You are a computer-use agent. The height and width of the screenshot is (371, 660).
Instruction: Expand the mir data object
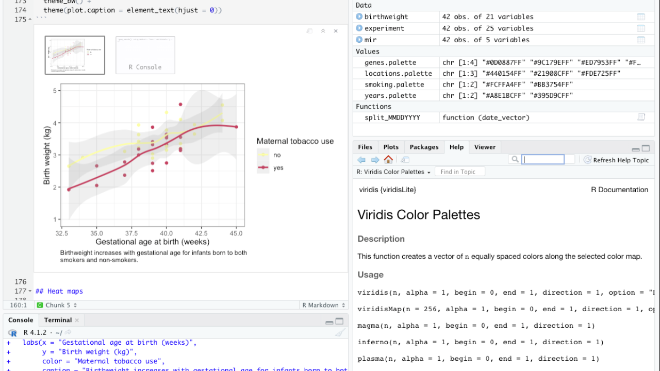coord(359,40)
